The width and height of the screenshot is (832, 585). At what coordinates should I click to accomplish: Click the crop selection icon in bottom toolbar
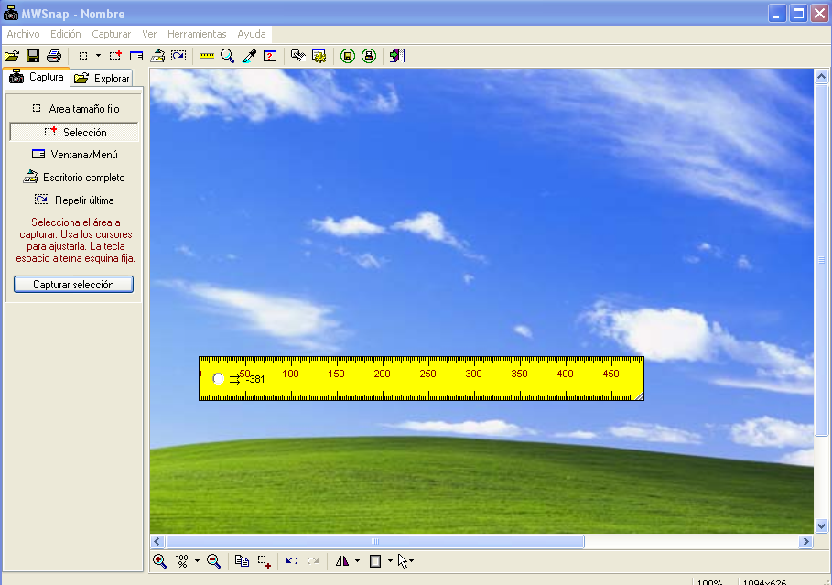(x=265, y=561)
